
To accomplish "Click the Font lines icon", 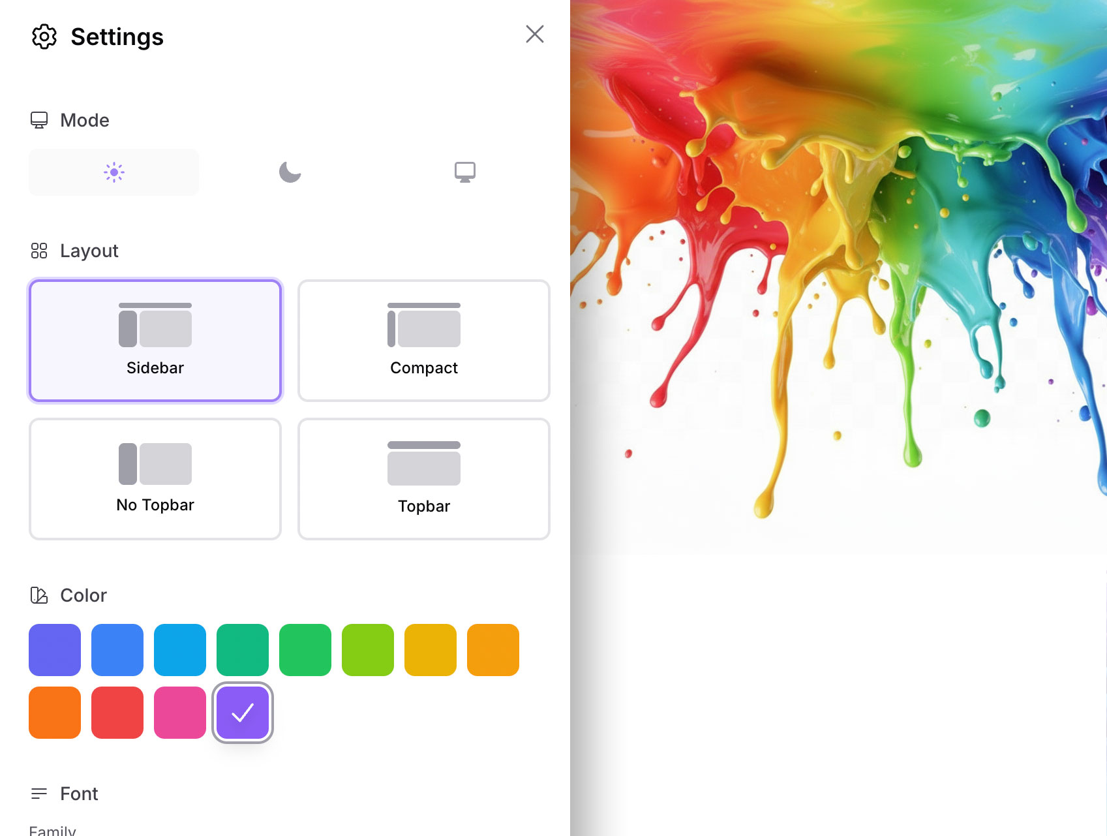I will coord(39,794).
